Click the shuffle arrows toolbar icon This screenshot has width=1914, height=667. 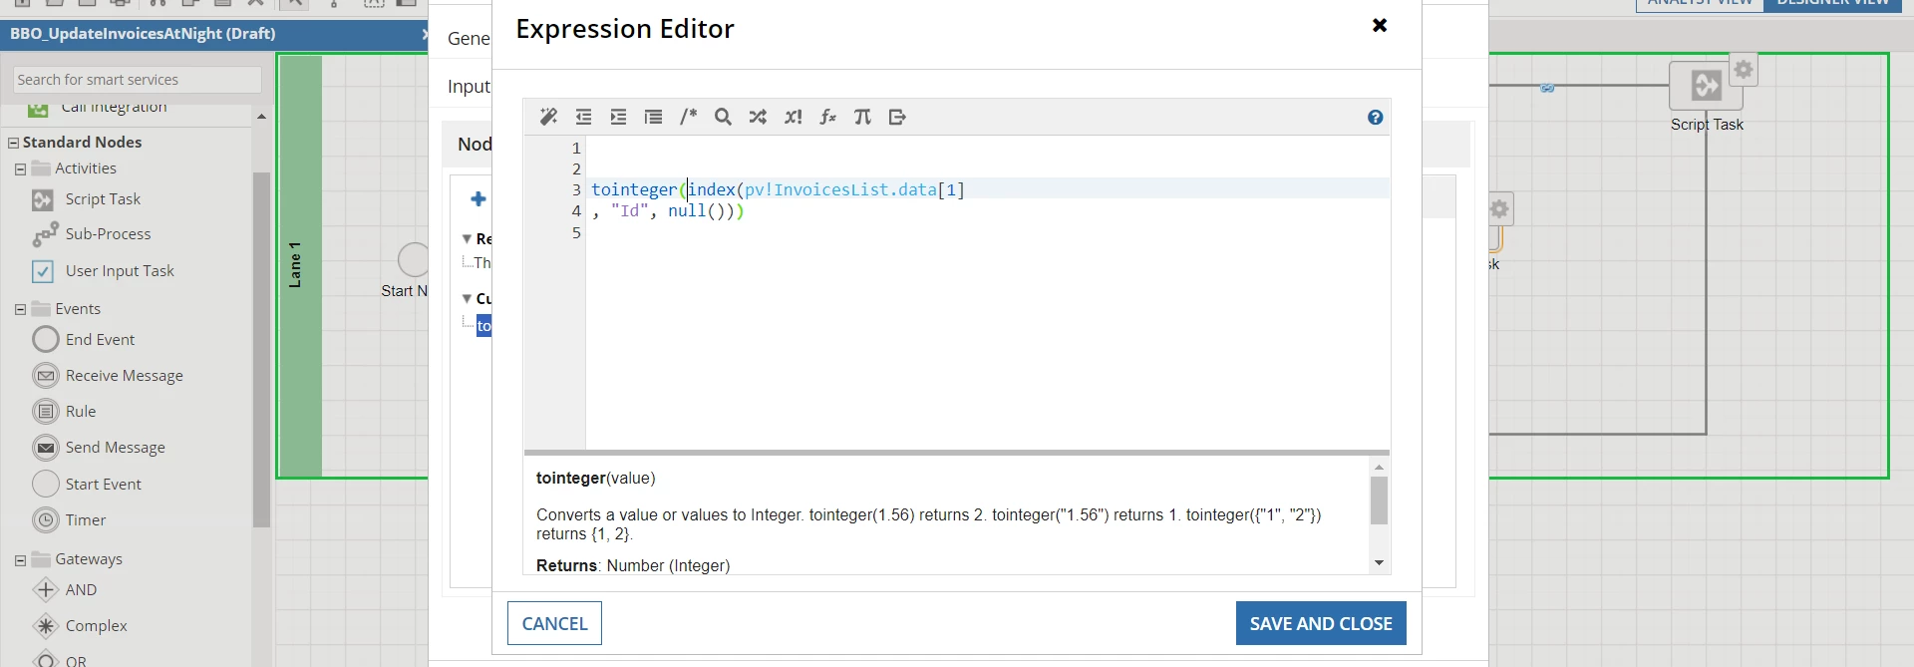[758, 118]
